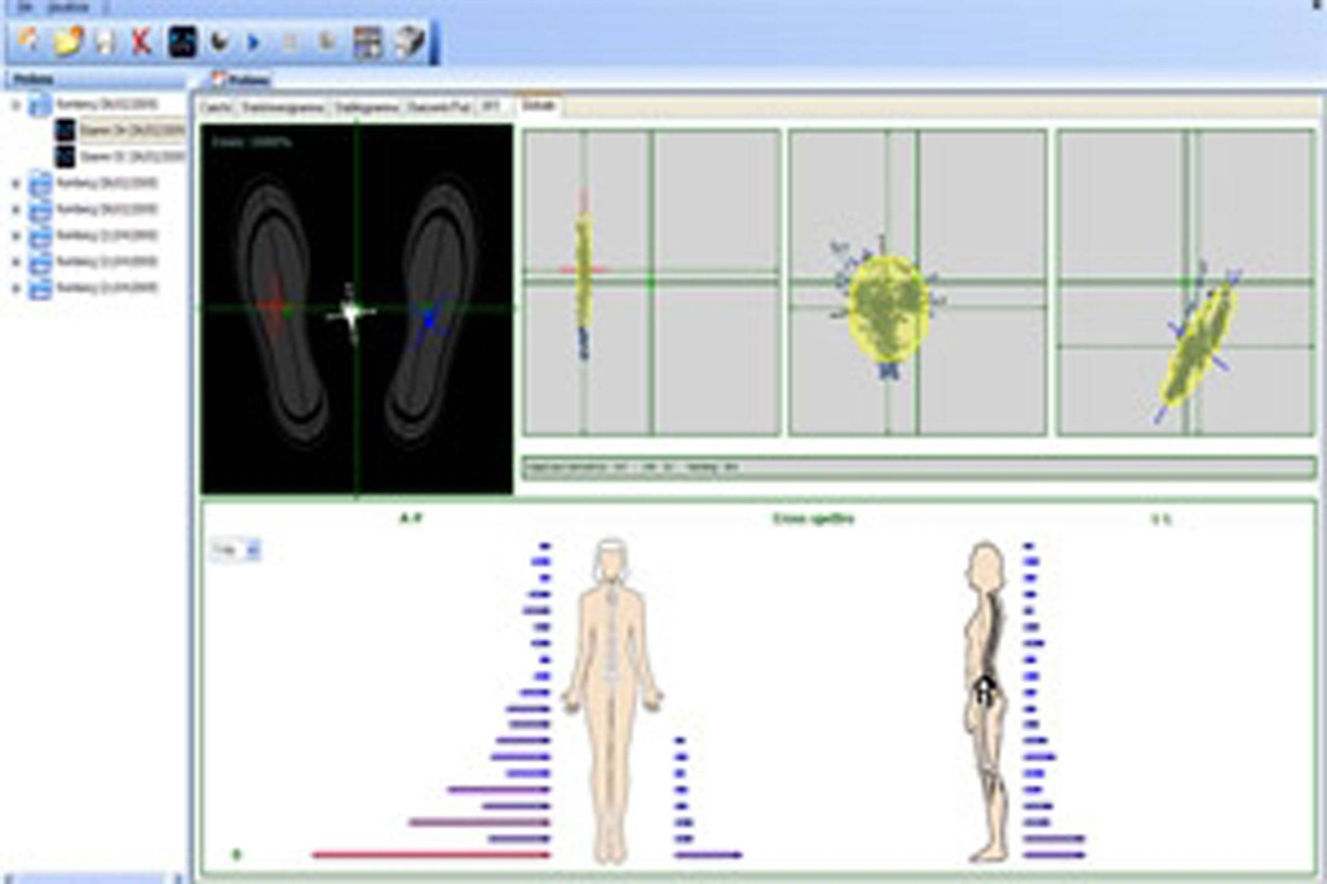Viewport: 1327px width, 884px height.
Task: Click the footprint pressure image panel
Action: pos(357,309)
